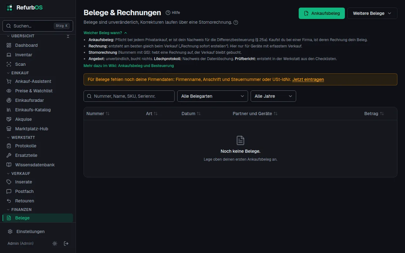Click the collapse-all sections icon in sidebar
The width and height of the screenshot is (405, 253).
pos(68,36)
